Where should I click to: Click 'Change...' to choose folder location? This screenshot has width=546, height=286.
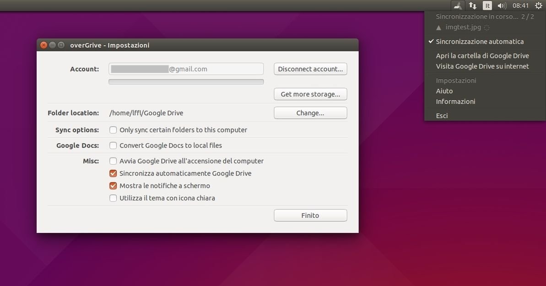click(x=310, y=113)
